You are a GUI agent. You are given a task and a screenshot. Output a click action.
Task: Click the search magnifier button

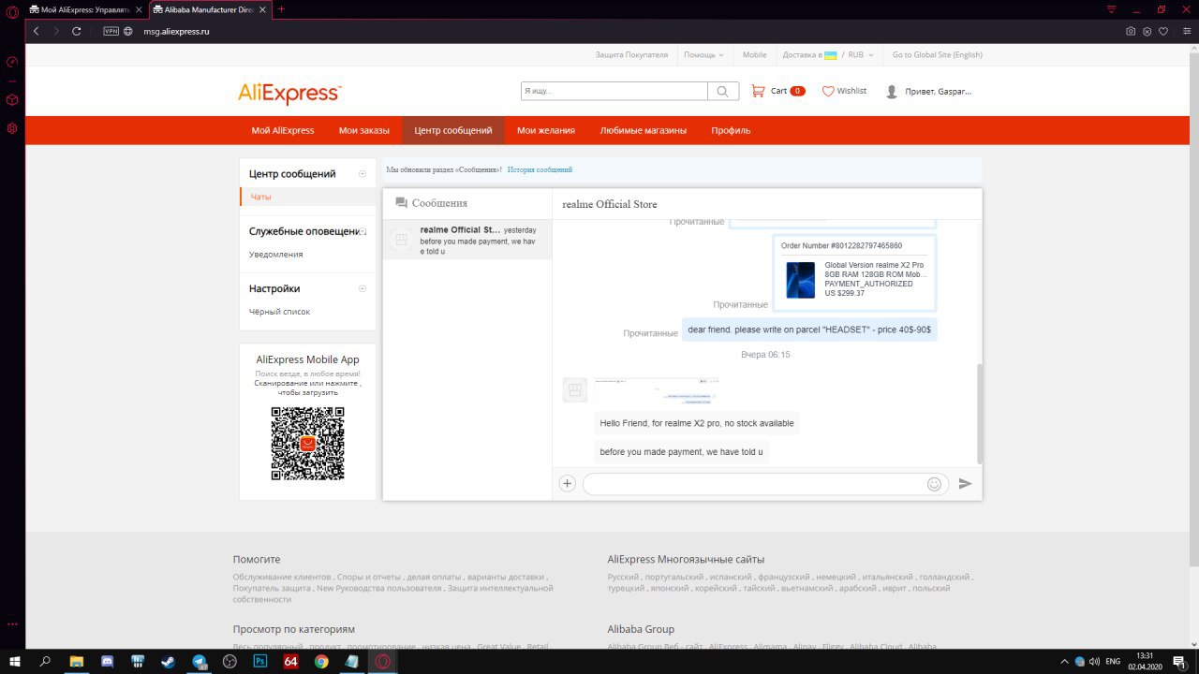[722, 91]
